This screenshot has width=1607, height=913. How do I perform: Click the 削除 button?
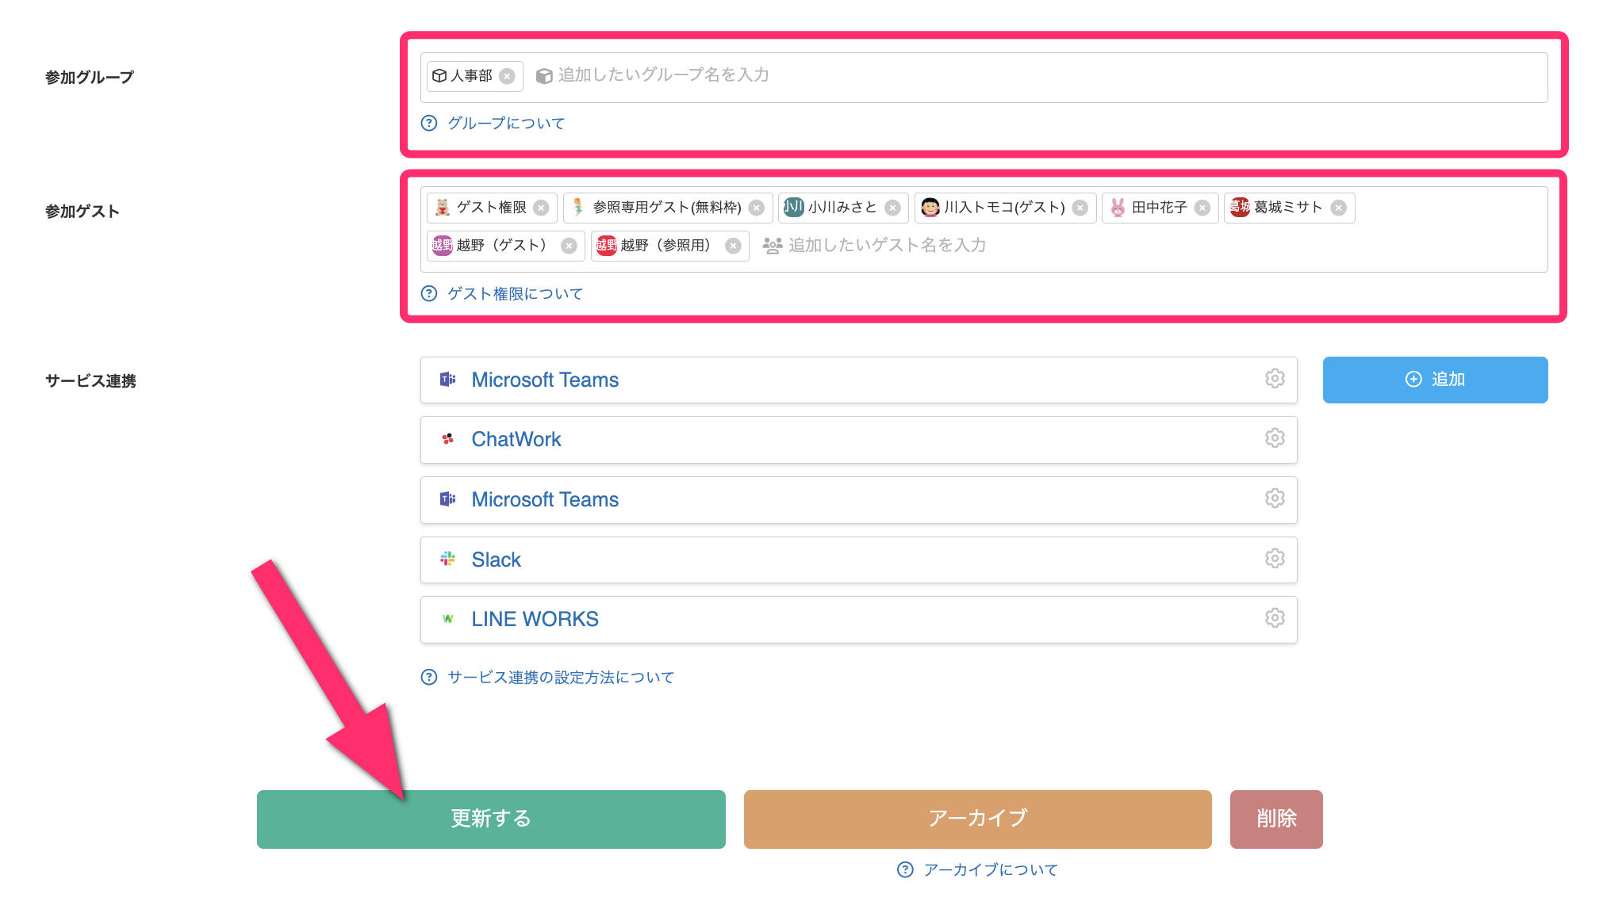coord(1276,819)
